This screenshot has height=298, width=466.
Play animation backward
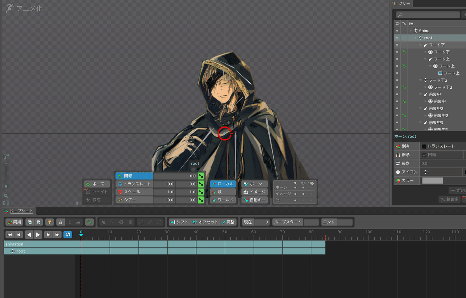pyautogui.click(x=29, y=234)
